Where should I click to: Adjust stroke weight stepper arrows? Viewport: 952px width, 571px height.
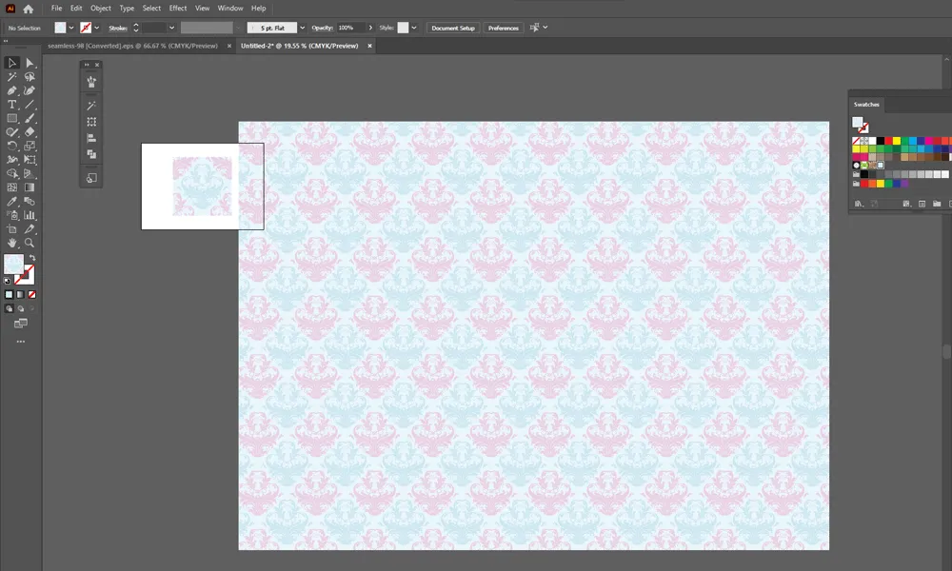point(135,28)
